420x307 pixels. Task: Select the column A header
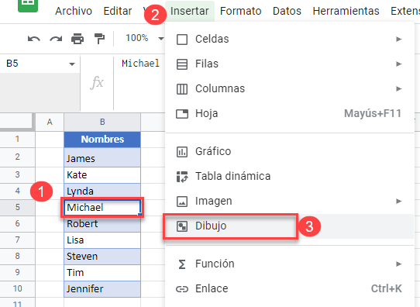(50, 122)
